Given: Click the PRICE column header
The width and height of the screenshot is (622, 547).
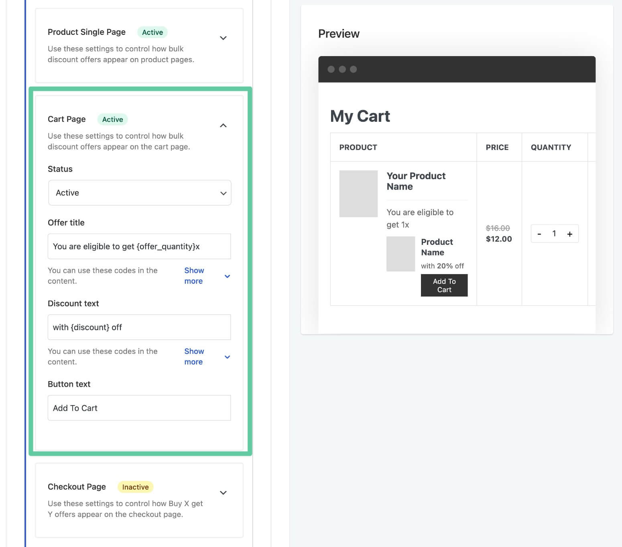Looking at the screenshot, I should click(x=497, y=147).
